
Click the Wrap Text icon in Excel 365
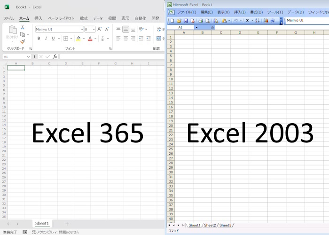pyautogui.click(x=159, y=29)
